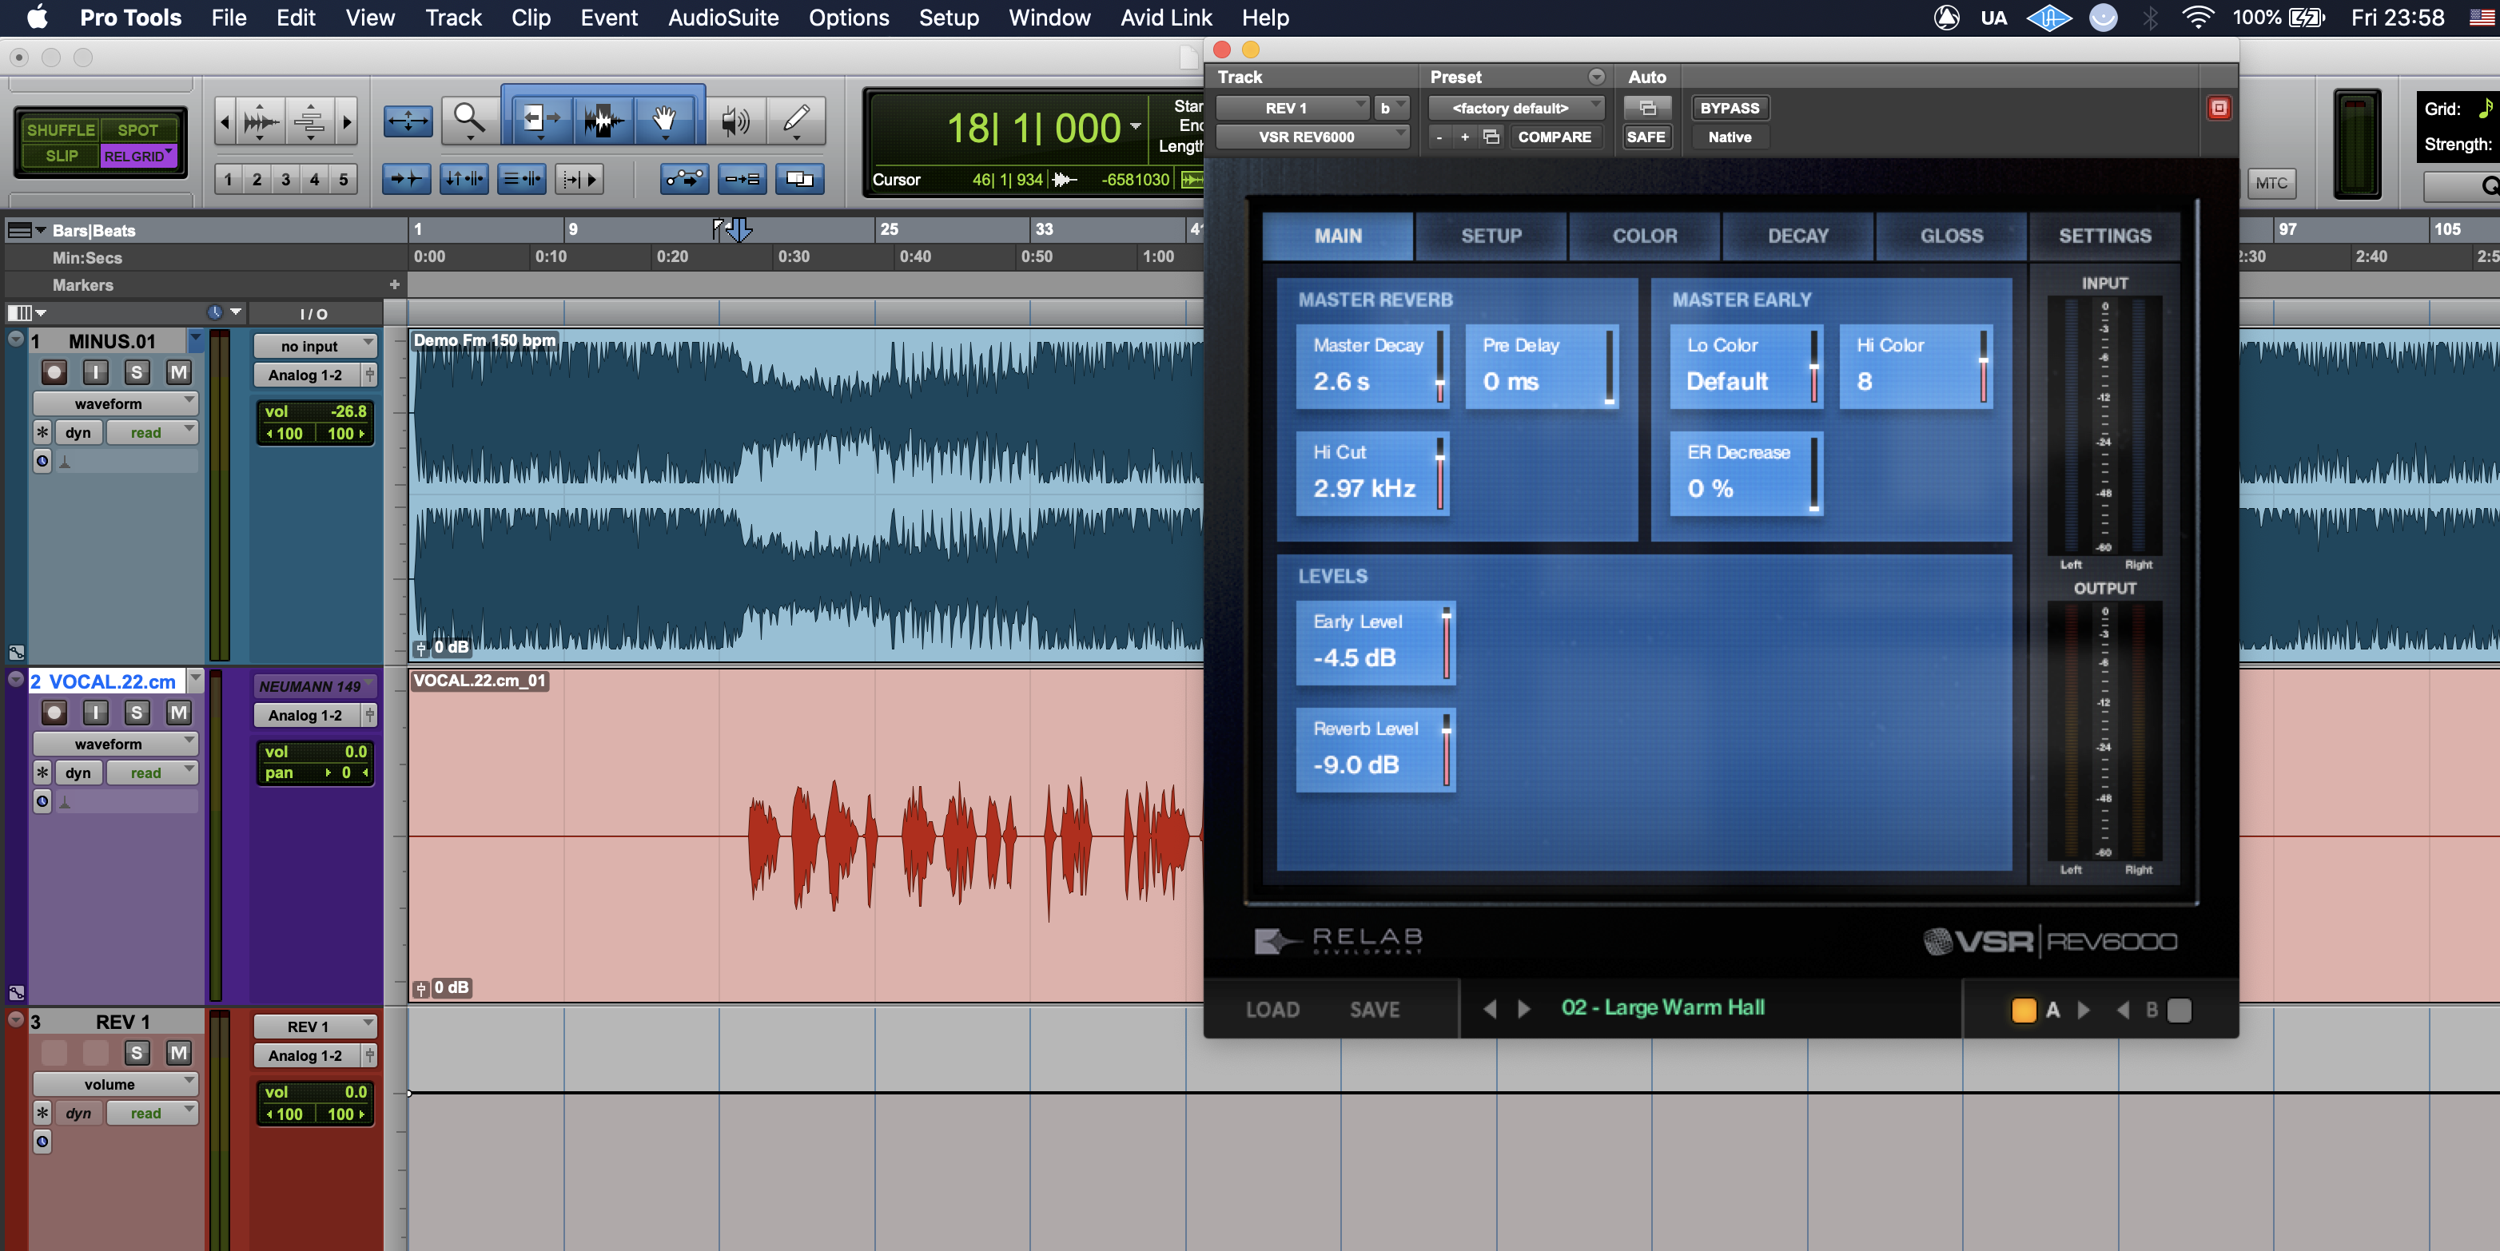The width and height of the screenshot is (2500, 1251).
Task: Click the red plug-in target button
Action: pyautogui.click(x=2219, y=108)
